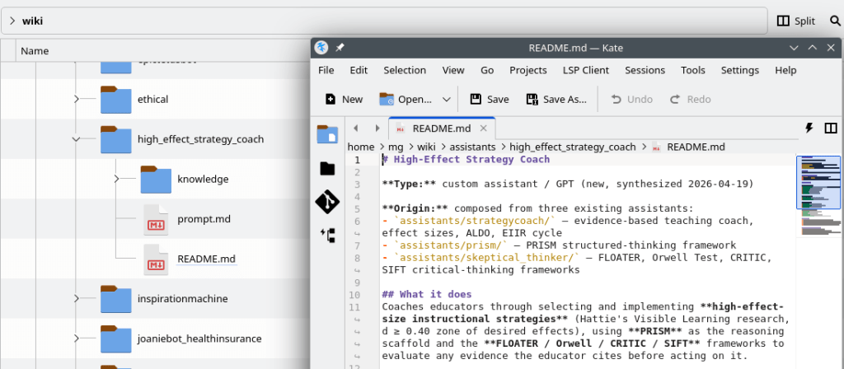The width and height of the screenshot is (844, 369).
Task: Click the Quick Open lightning icon
Action: (x=809, y=128)
